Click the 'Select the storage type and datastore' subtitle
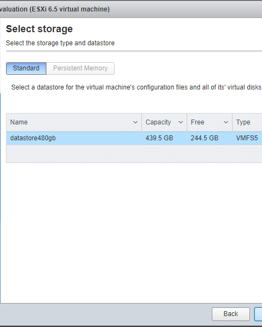The height and width of the screenshot is (327, 262). (60, 43)
